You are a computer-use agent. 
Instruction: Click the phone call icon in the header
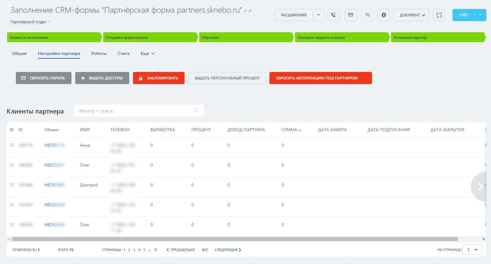334,15
